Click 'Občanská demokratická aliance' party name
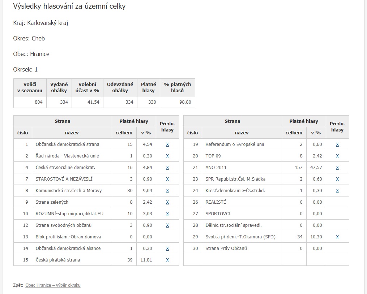This screenshot has height=294, width=367. tap(68, 248)
